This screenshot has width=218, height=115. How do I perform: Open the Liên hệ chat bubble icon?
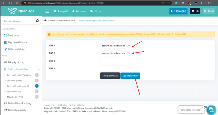tap(211, 110)
